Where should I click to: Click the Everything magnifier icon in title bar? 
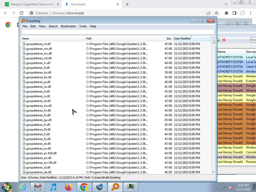click(23, 21)
